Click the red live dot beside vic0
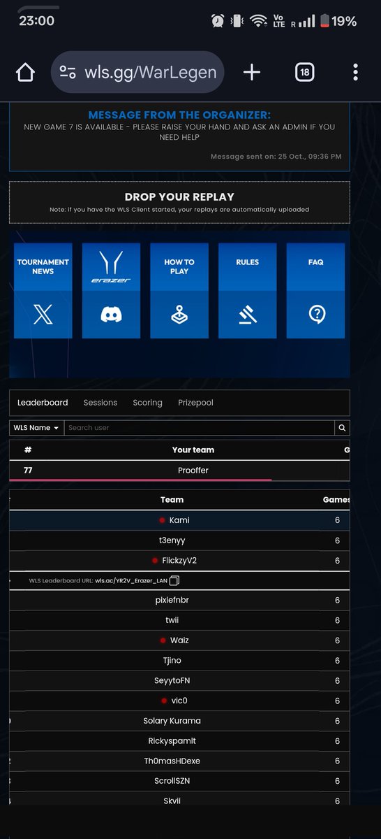 [164, 701]
